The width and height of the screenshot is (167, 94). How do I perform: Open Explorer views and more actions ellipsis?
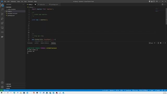tap(23, 4)
